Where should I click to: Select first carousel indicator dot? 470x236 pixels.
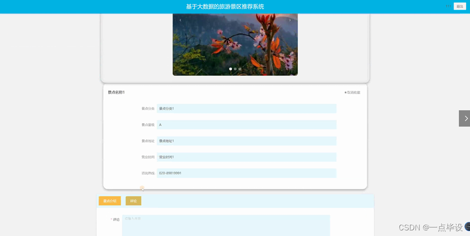230,69
